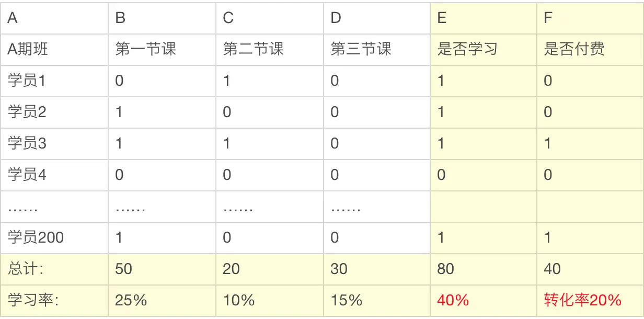Select the 学员200 row label cell
The width and height of the screenshot is (644, 319).
tap(54, 238)
